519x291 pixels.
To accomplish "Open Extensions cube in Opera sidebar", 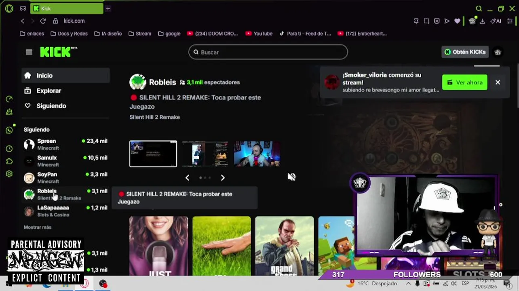I will [x=9, y=161].
